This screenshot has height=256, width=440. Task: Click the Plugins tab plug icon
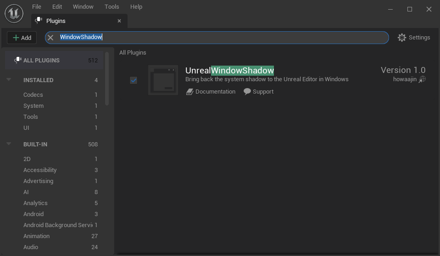(39, 21)
